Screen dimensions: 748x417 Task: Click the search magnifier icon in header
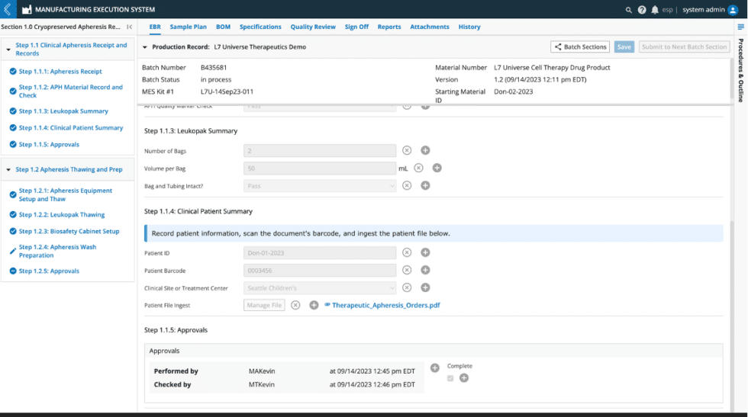coord(628,10)
